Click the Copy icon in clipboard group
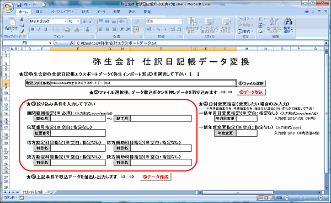 (22, 25)
